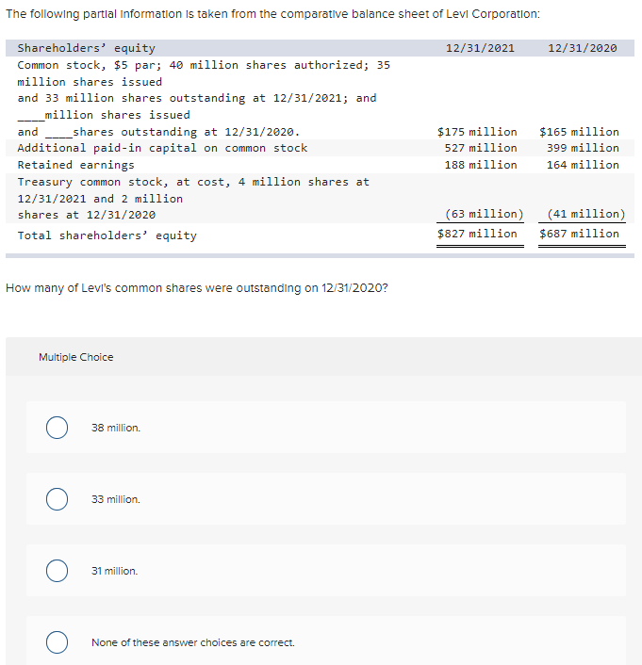Viewport: 642px width, 665px height.
Task: Click the '$165 million' common stock value
Action: tap(579, 132)
